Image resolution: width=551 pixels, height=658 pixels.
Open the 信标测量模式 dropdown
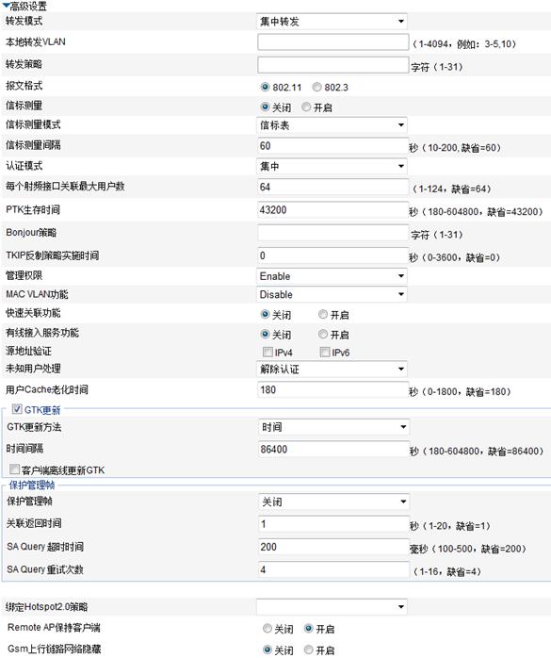click(332, 125)
